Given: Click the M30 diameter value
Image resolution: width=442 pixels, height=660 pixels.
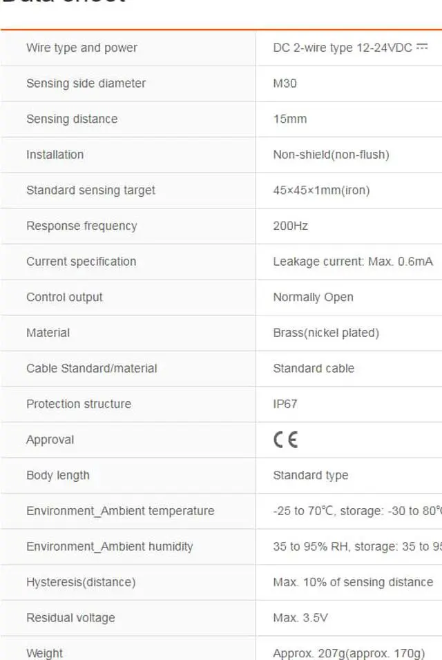Looking at the screenshot, I should coord(285,84).
